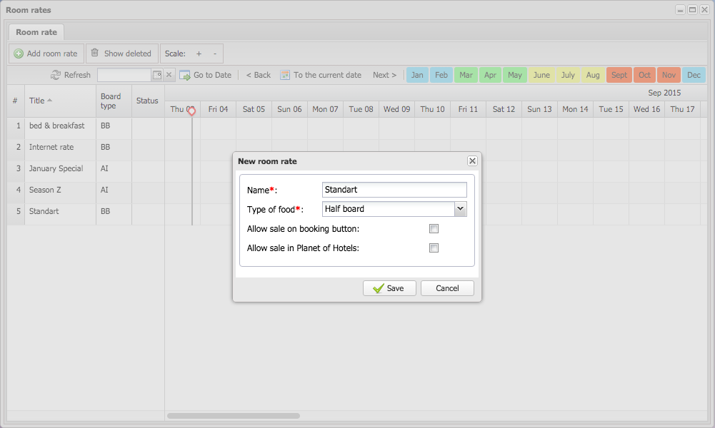
Task: Clear the date field with the X icon
Action: click(169, 75)
